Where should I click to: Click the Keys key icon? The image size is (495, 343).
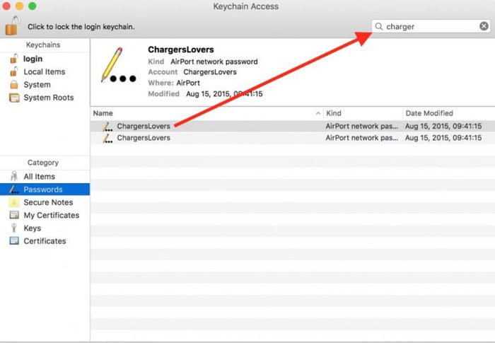click(14, 228)
